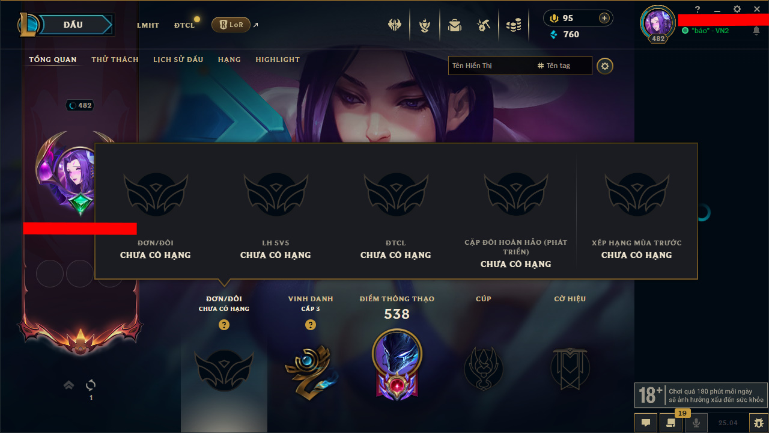Open the Collection backpack icon
769x433 pixels.
[455, 25]
